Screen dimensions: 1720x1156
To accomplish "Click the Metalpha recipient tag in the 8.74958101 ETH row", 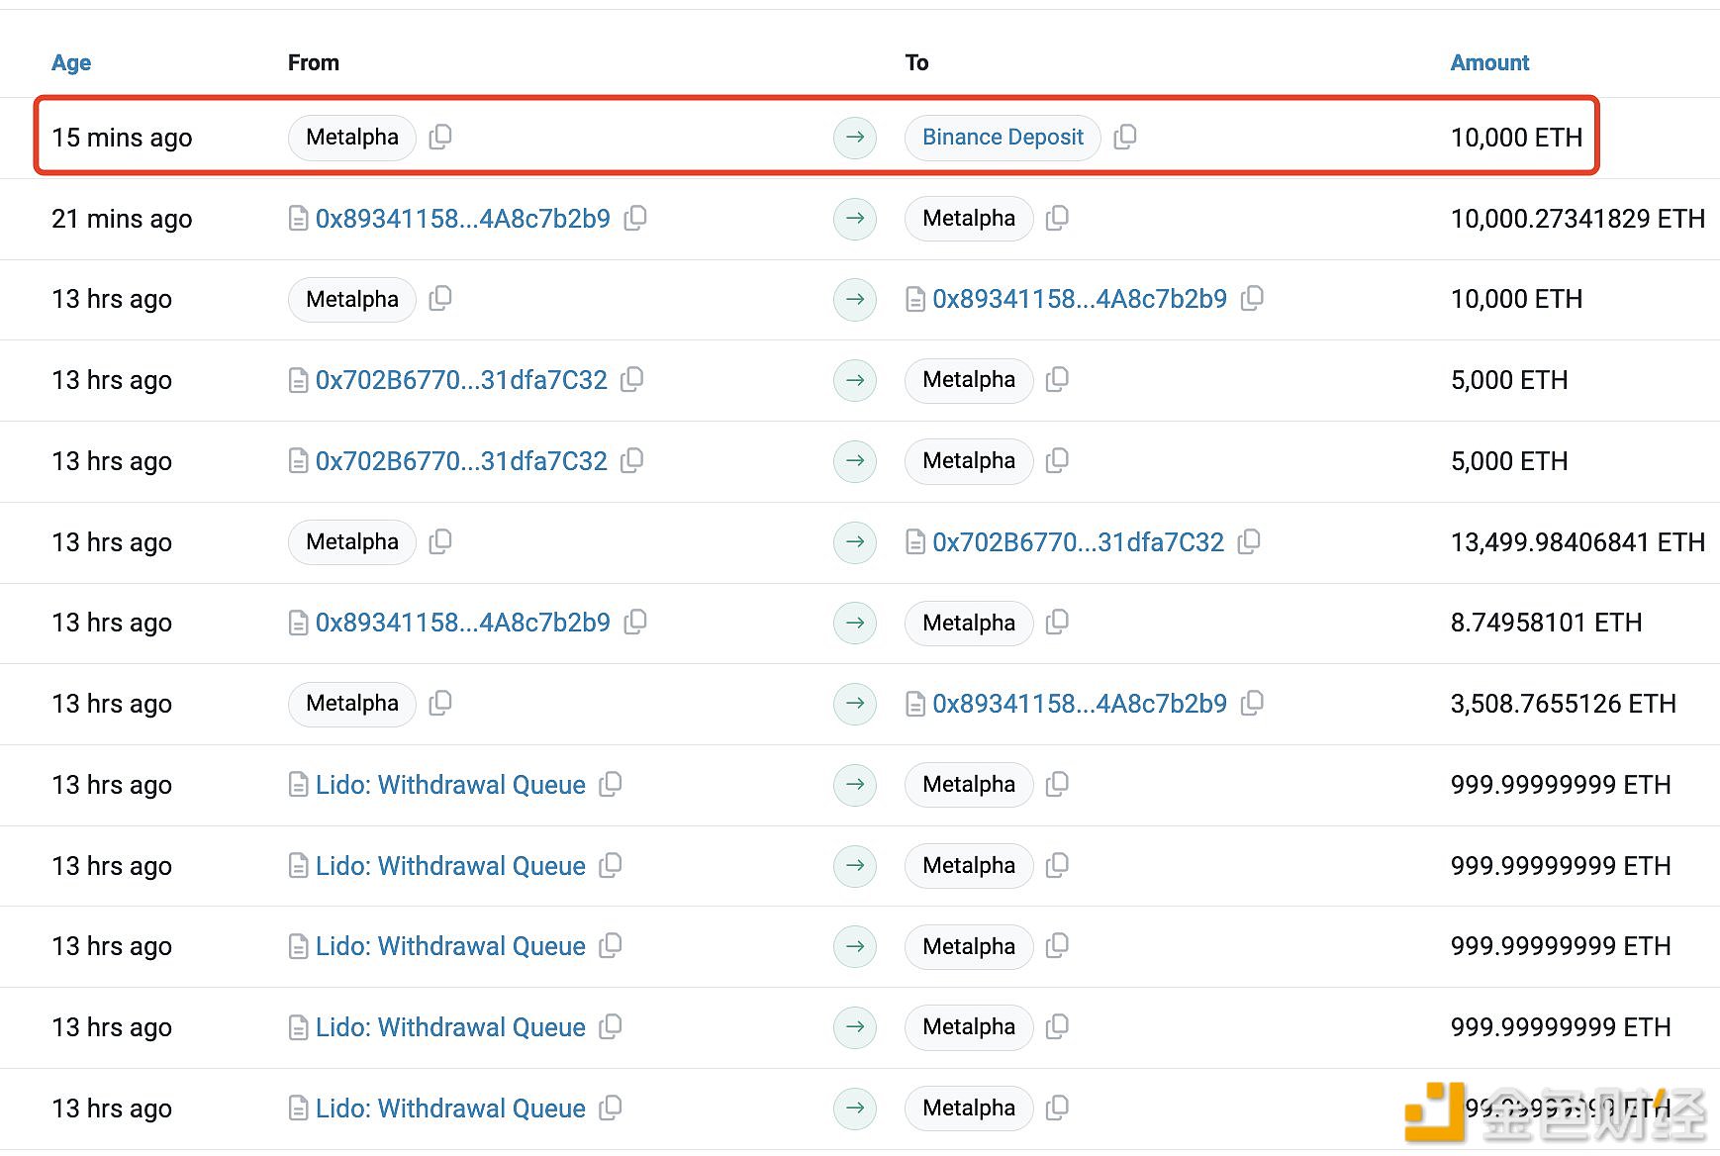I will [969, 623].
